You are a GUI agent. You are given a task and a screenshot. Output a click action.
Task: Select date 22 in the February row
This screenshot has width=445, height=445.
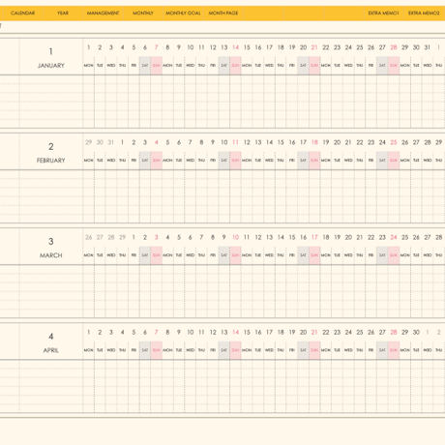click(x=360, y=142)
